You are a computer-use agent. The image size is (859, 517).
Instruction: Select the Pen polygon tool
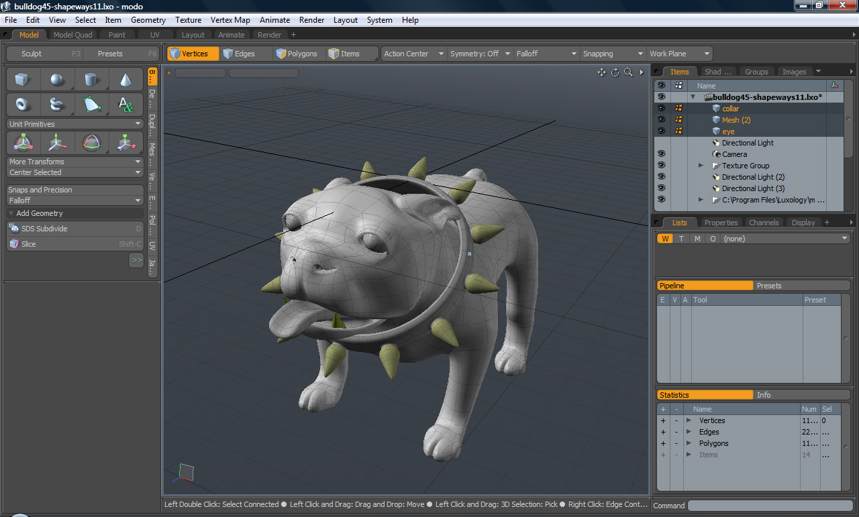[x=91, y=104]
